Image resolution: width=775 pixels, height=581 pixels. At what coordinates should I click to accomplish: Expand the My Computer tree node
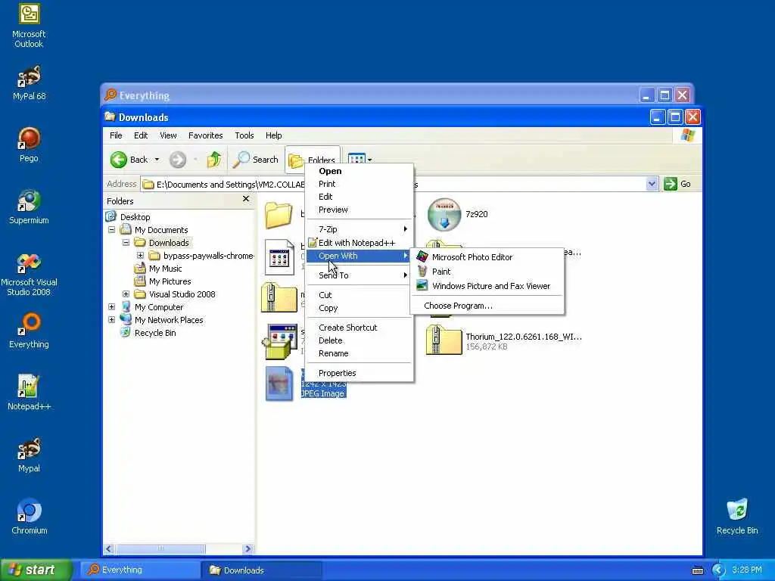coord(112,307)
